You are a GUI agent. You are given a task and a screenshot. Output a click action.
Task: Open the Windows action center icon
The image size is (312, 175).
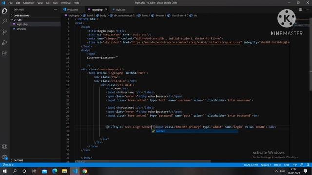point(305,171)
